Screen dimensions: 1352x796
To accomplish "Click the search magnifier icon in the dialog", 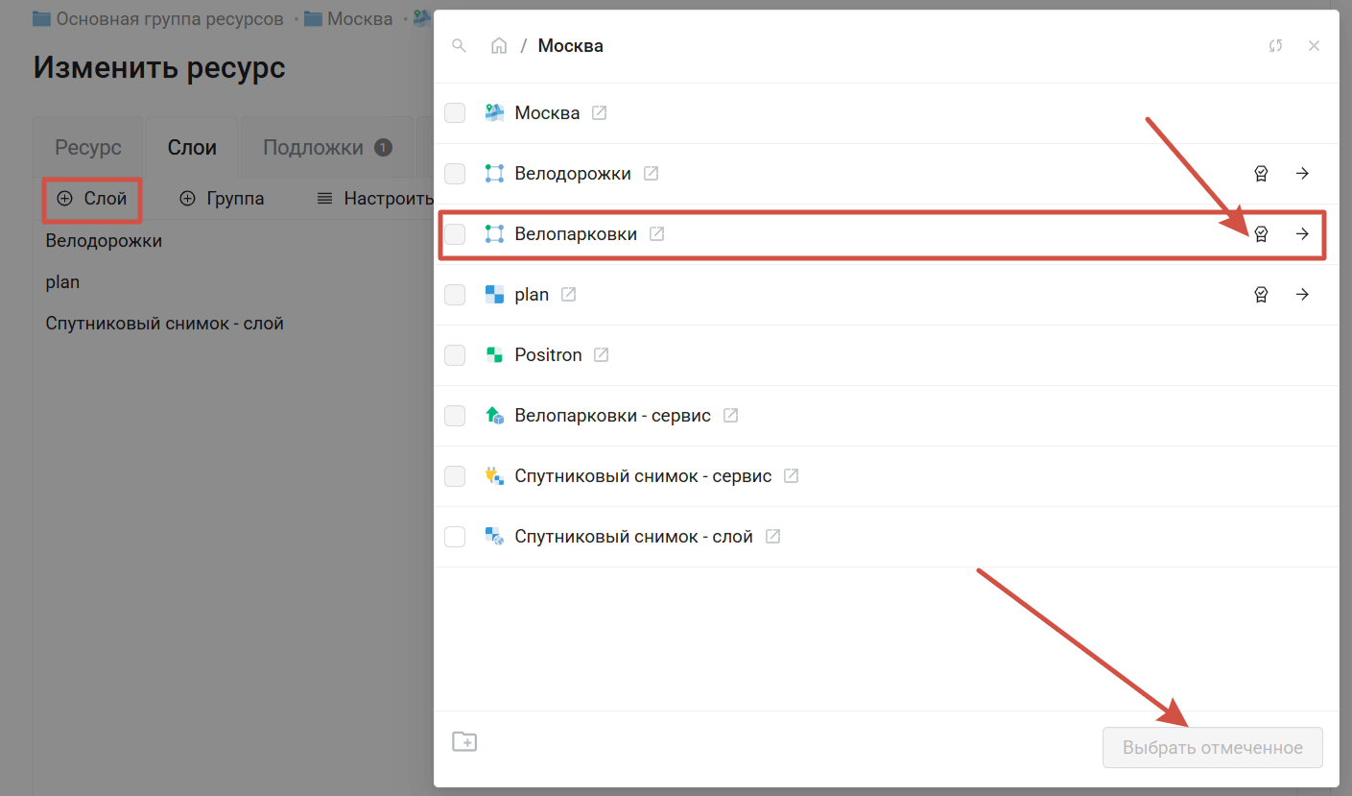I will pyautogui.click(x=459, y=46).
